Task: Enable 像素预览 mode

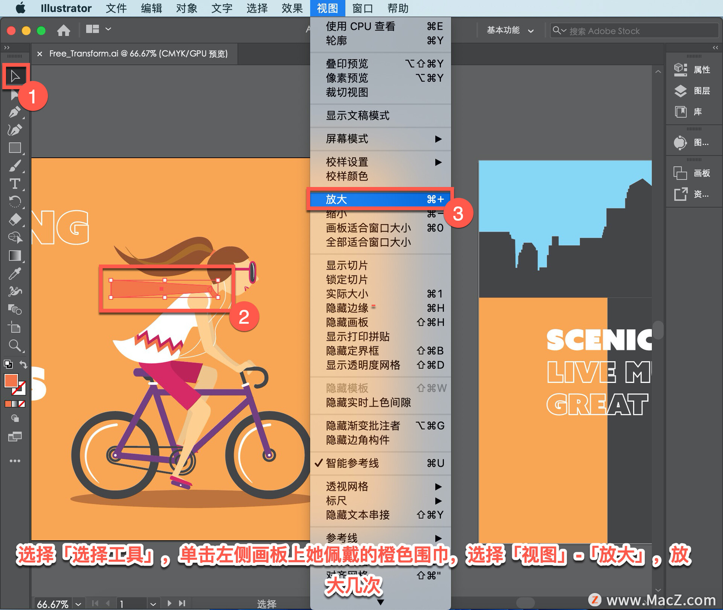Action: [x=346, y=82]
